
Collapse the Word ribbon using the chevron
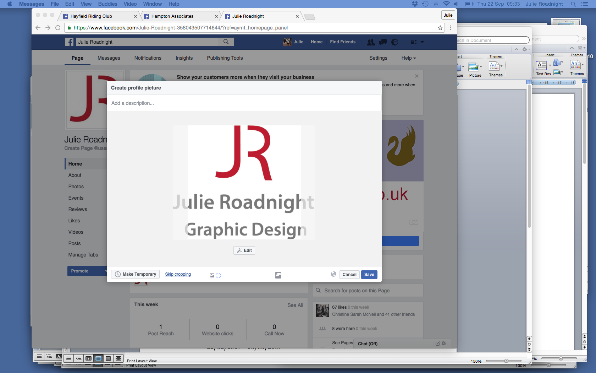pyautogui.click(x=517, y=49)
